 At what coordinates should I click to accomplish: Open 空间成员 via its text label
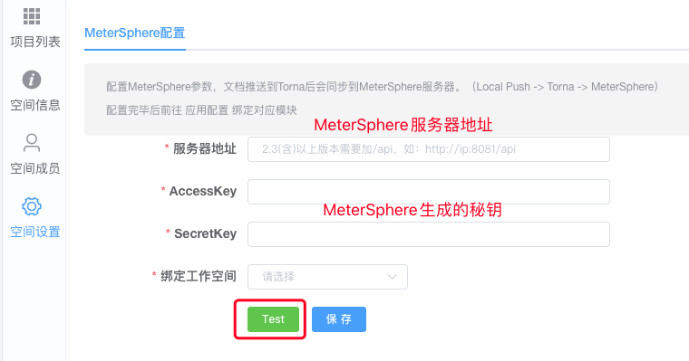point(35,168)
